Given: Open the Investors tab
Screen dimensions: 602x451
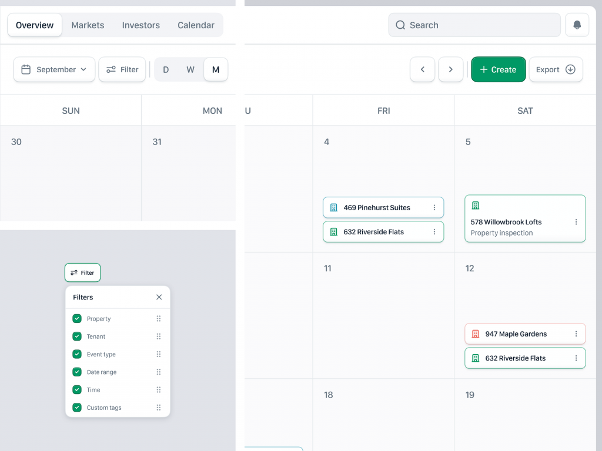Looking at the screenshot, I should click(141, 25).
